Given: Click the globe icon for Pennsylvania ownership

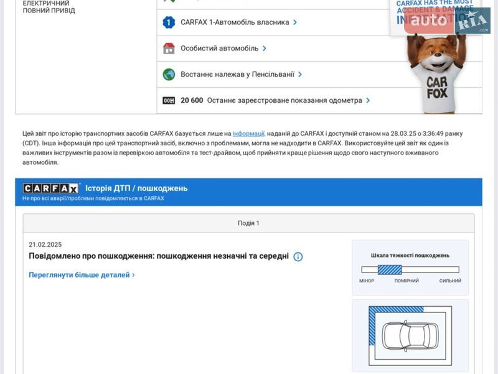Looking at the screenshot, I should [169, 74].
